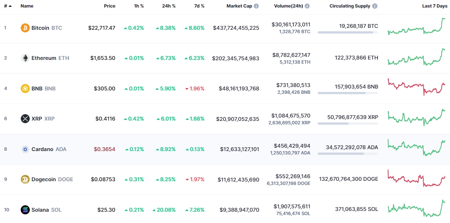Click Solana 24h change 20.08%

click(x=164, y=210)
